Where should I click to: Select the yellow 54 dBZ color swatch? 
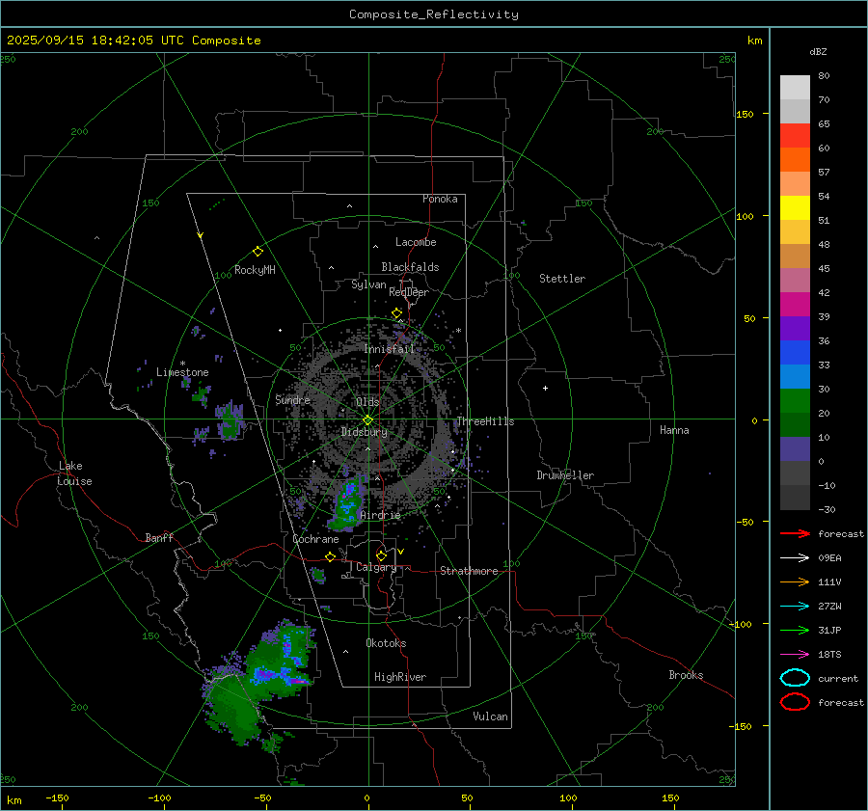(x=795, y=208)
